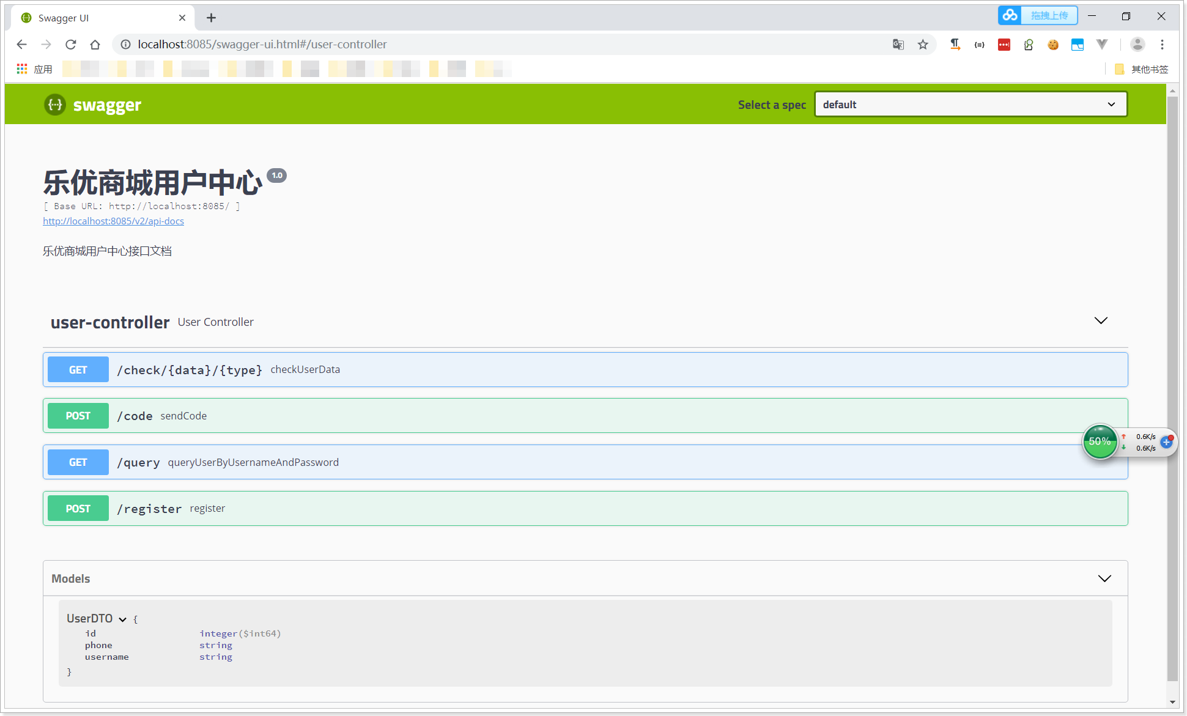Click the browser home button
Screen dimensions: 1187x716
point(95,45)
